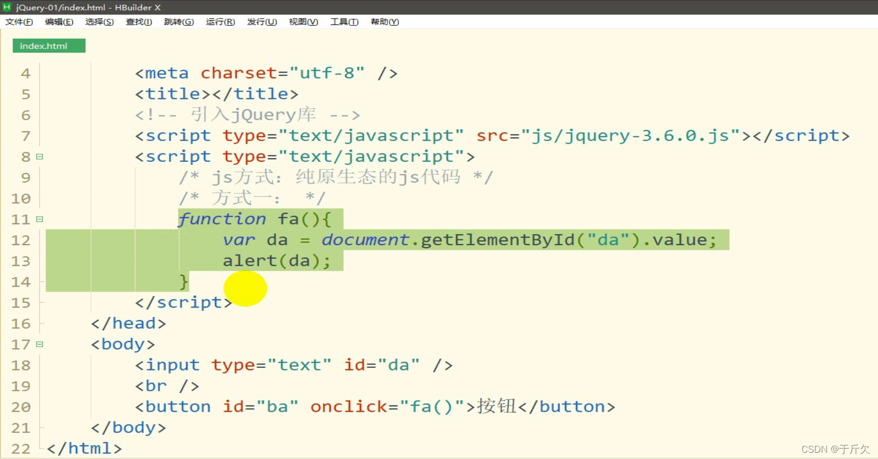Click the js方式 comment on line 9

336,177
